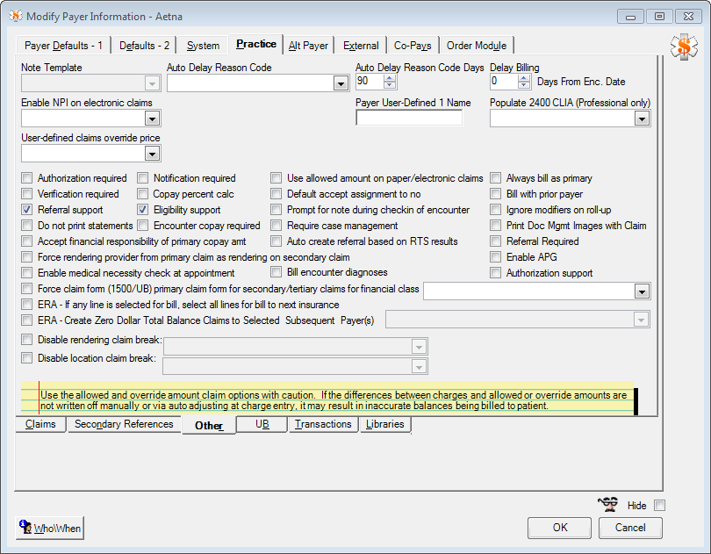Switch to bottom Claims tab
The width and height of the screenshot is (711, 554).
[40, 424]
